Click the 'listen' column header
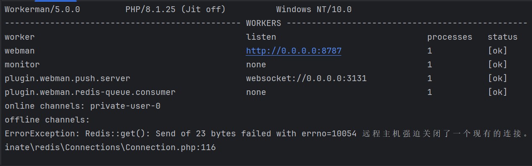The height and width of the screenshot is (166, 532). tap(261, 37)
